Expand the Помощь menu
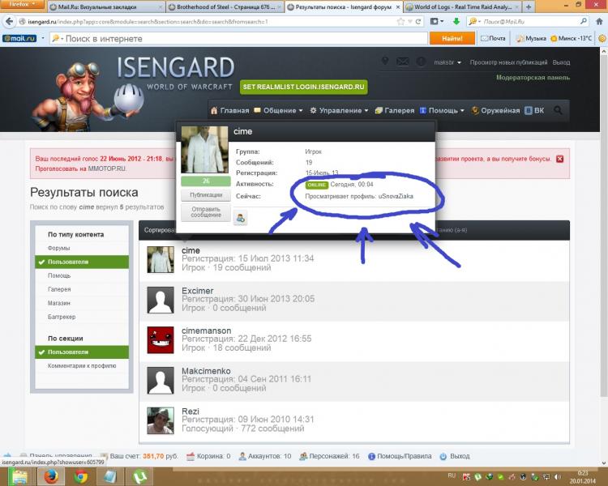 [x=442, y=110]
